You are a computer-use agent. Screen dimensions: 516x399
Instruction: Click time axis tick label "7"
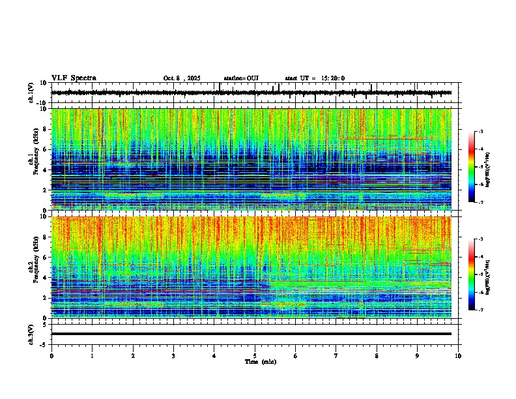point(336,356)
